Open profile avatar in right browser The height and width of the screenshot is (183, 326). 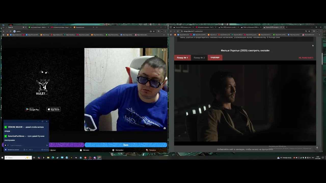pos(317,31)
